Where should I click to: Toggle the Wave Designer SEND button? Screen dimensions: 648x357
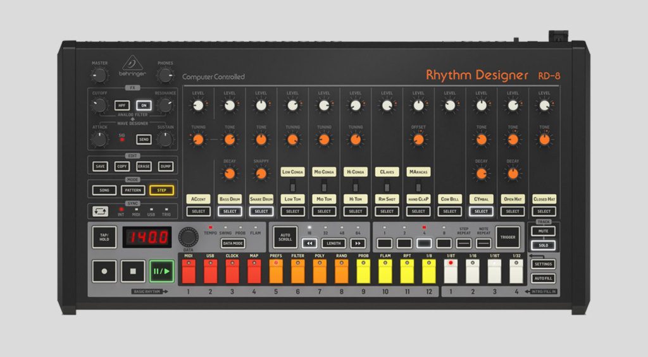point(144,140)
